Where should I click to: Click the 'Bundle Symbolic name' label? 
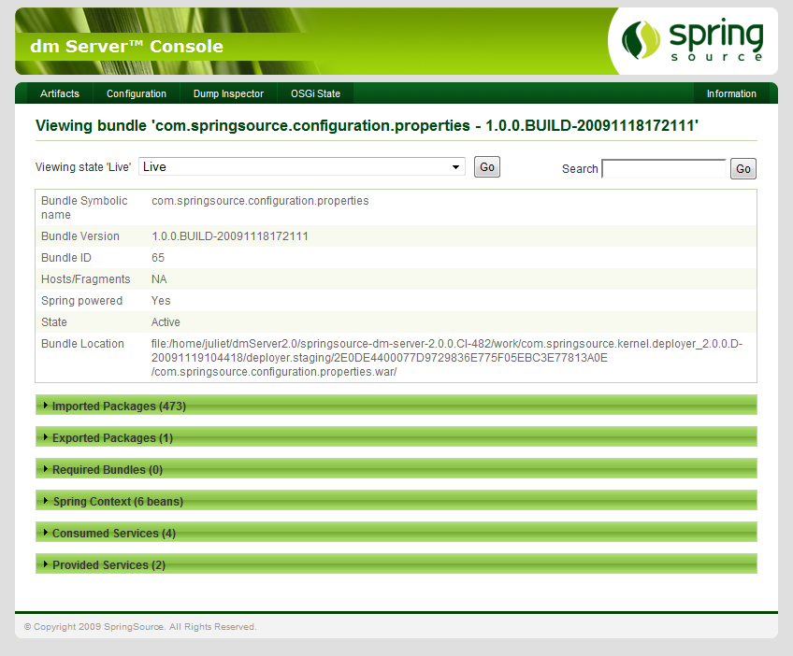tap(84, 207)
